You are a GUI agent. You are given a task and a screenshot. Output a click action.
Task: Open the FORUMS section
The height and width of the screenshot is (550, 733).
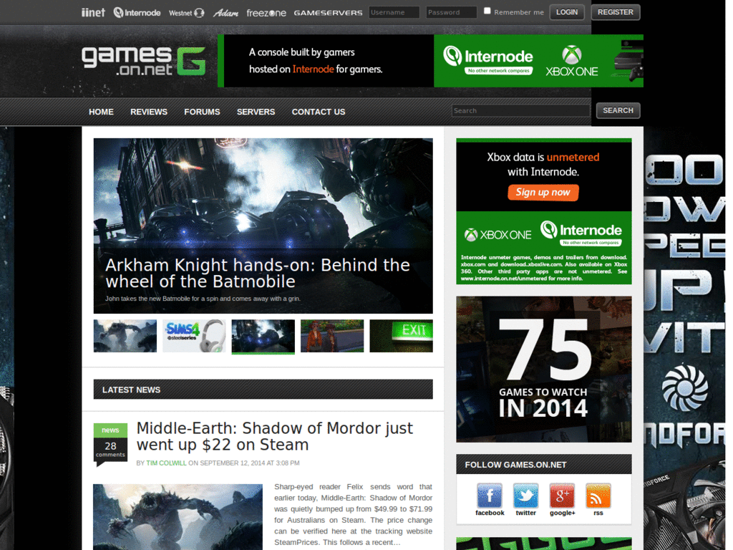coord(202,112)
